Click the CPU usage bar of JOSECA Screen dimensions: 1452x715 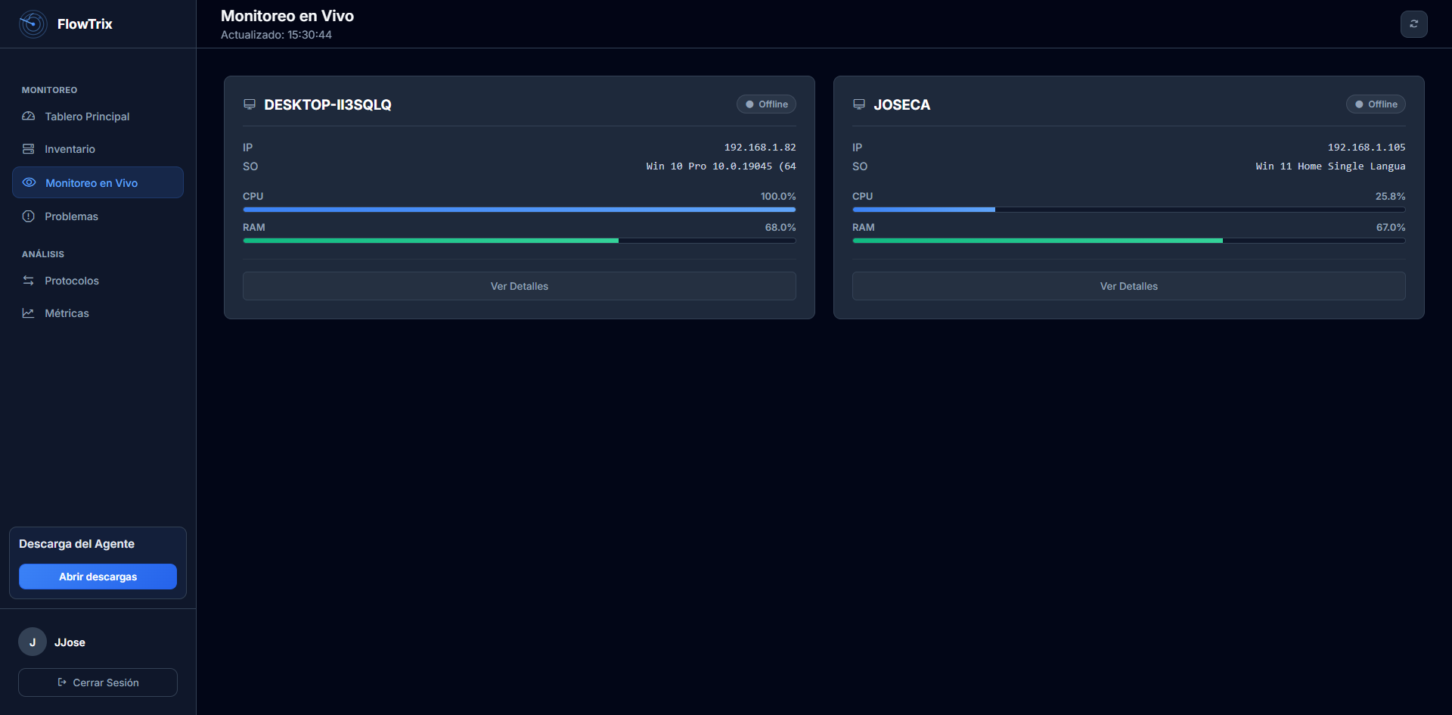click(x=1128, y=210)
